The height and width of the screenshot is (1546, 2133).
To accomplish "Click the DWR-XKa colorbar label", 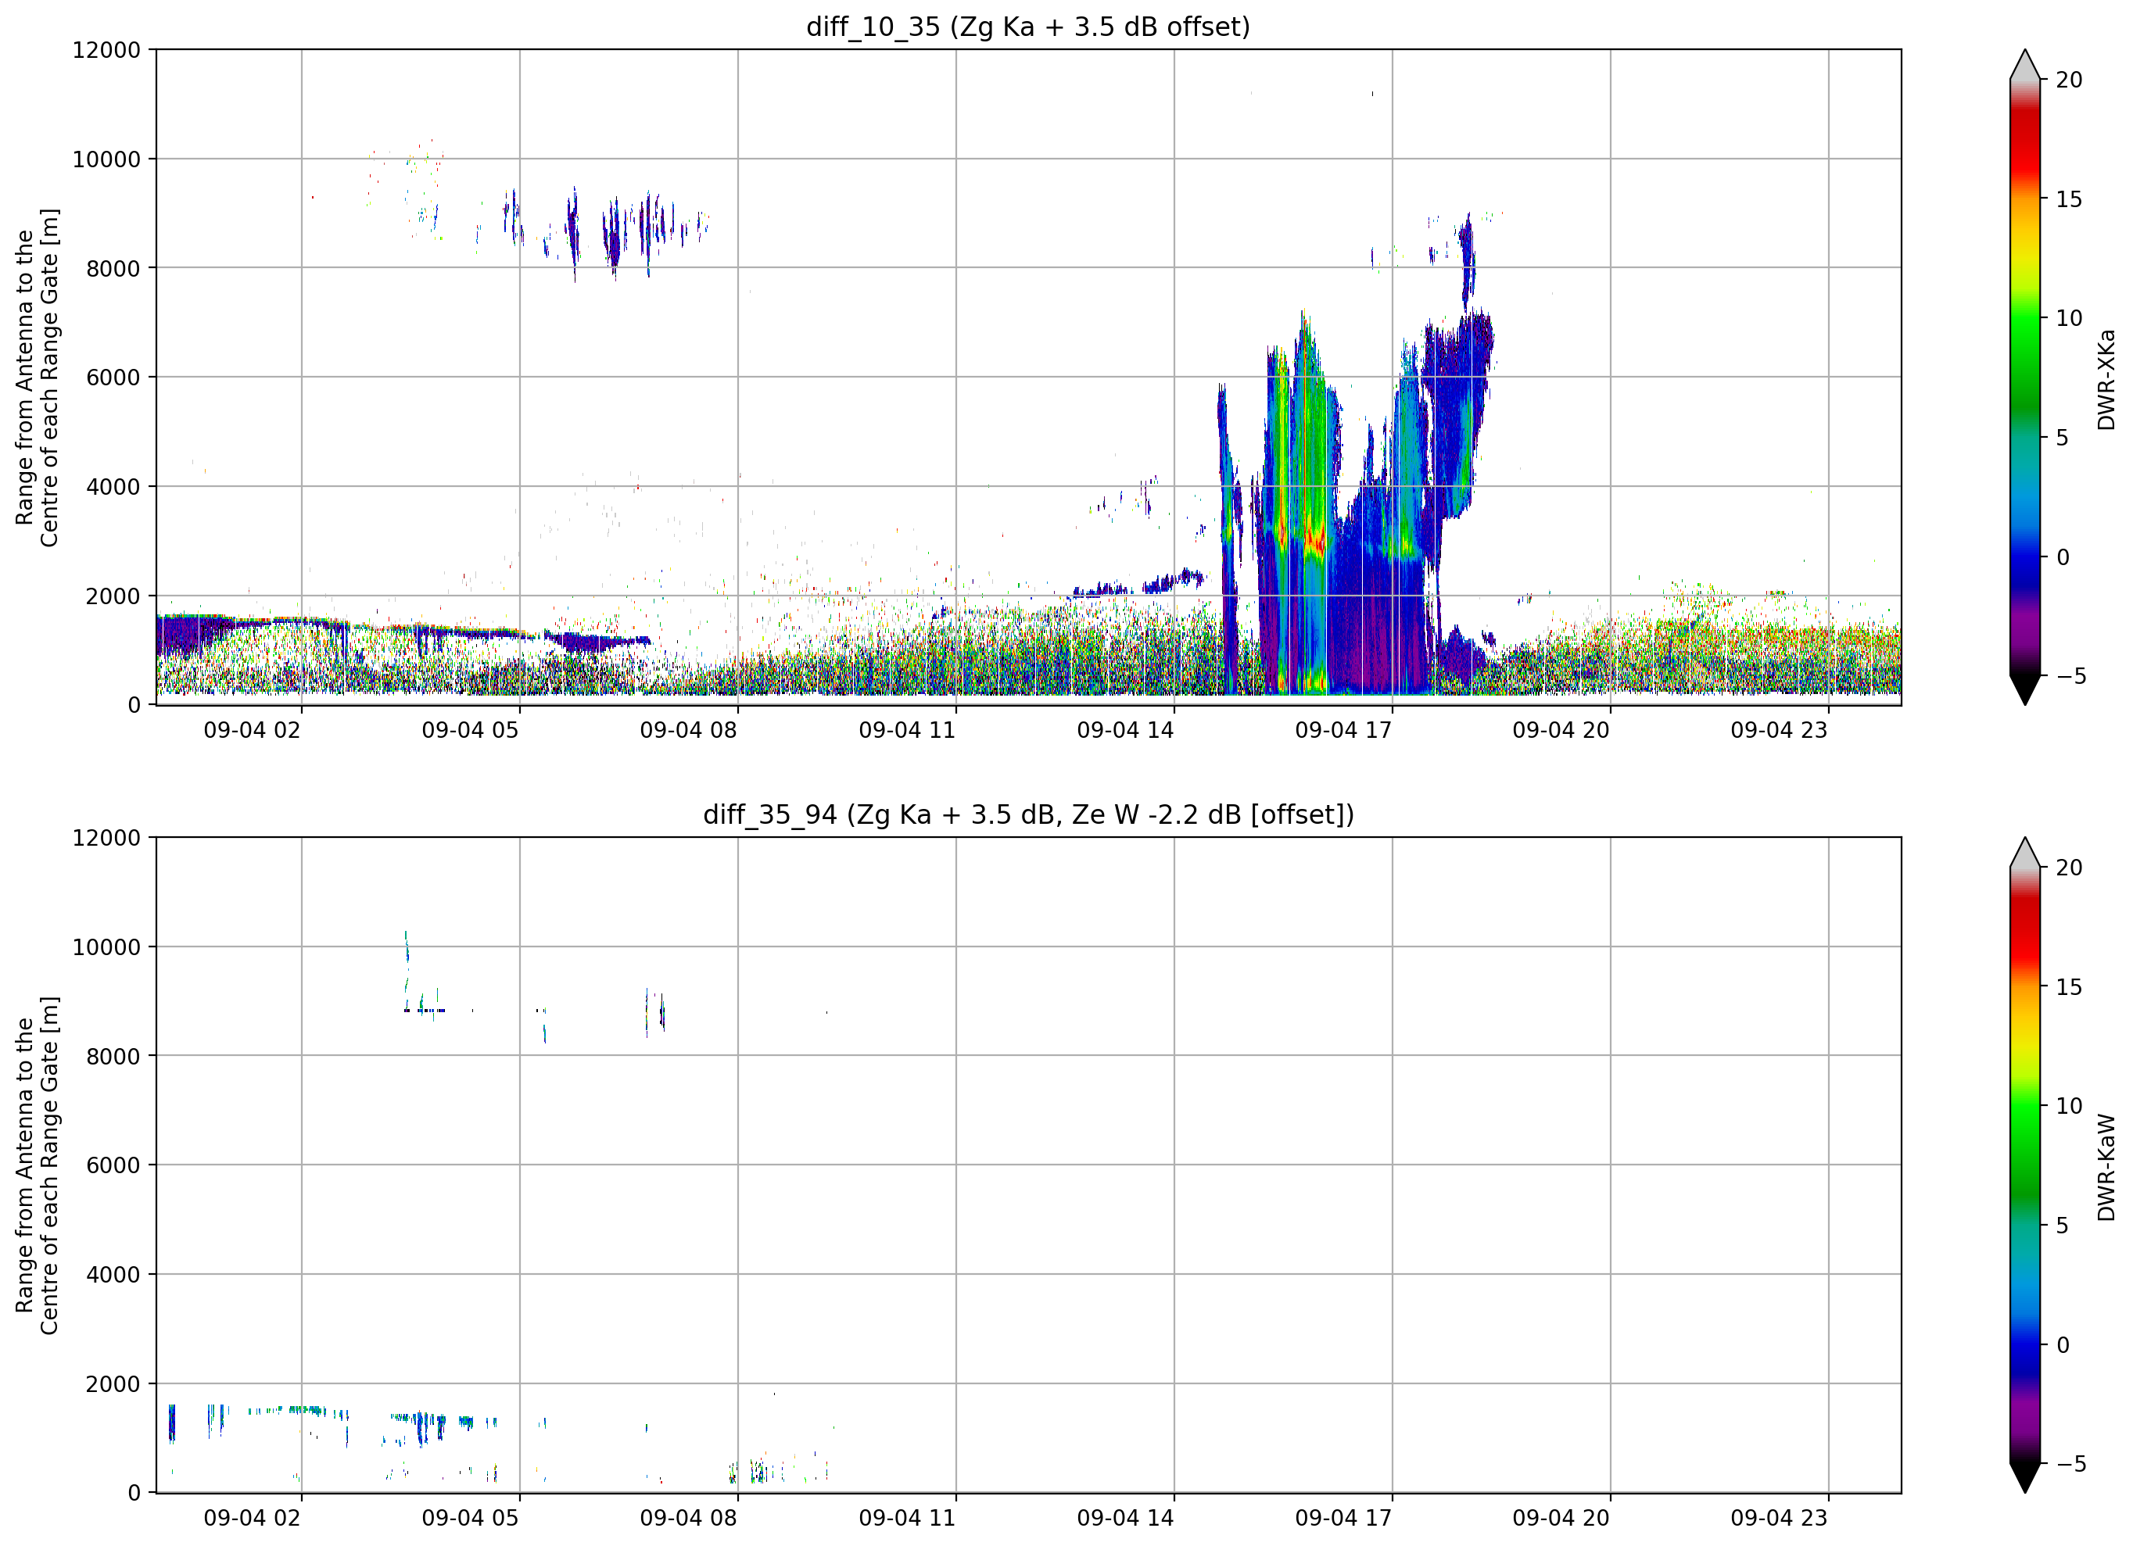I will [x=2106, y=379].
